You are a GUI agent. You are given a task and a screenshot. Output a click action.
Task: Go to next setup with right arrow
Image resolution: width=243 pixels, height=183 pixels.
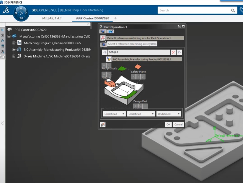[179, 52]
